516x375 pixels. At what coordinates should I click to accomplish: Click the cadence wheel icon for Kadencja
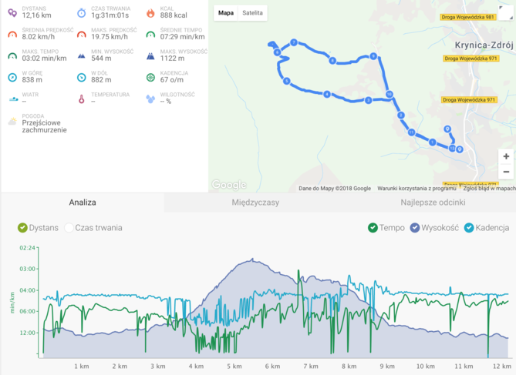tap(150, 78)
